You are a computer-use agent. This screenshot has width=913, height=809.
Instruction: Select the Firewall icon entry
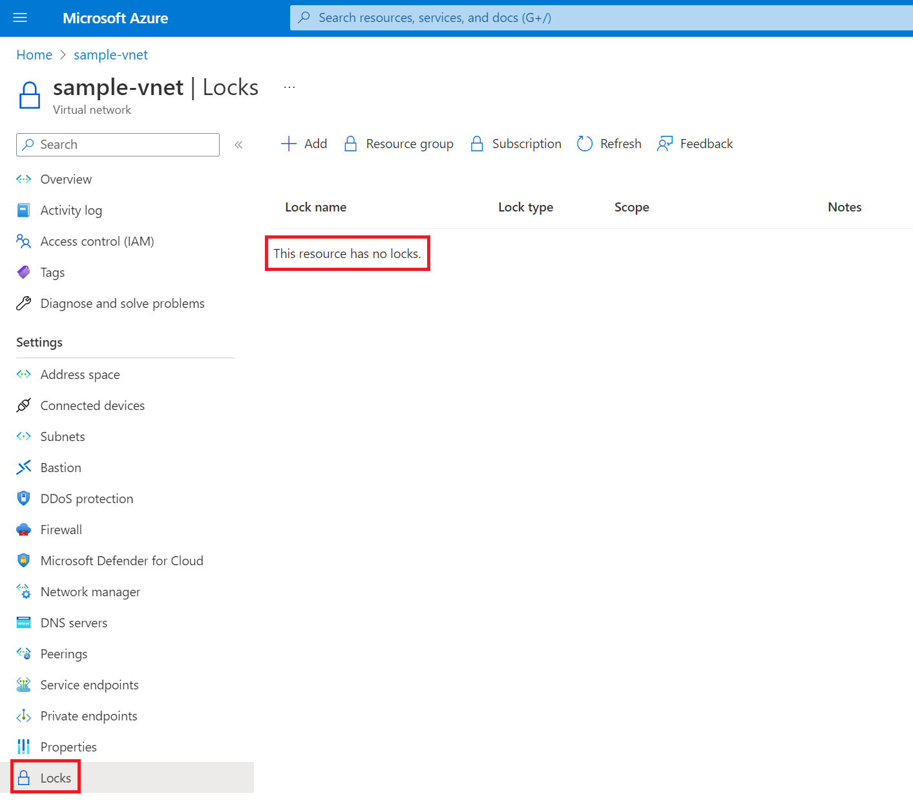point(24,530)
